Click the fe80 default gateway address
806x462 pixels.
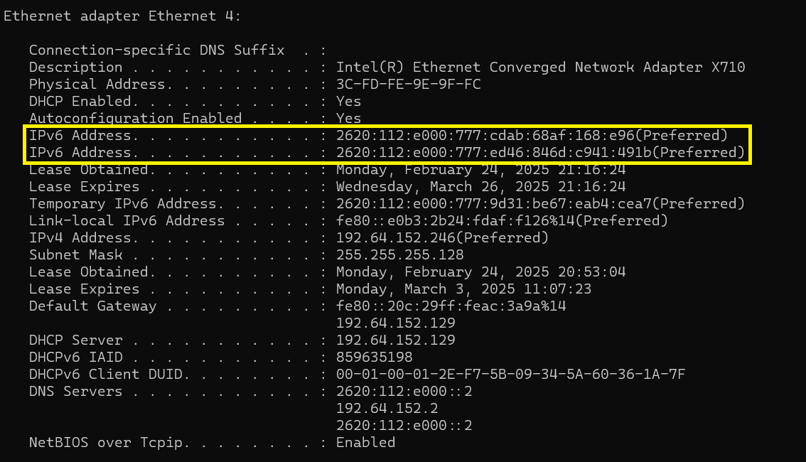tap(451, 306)
